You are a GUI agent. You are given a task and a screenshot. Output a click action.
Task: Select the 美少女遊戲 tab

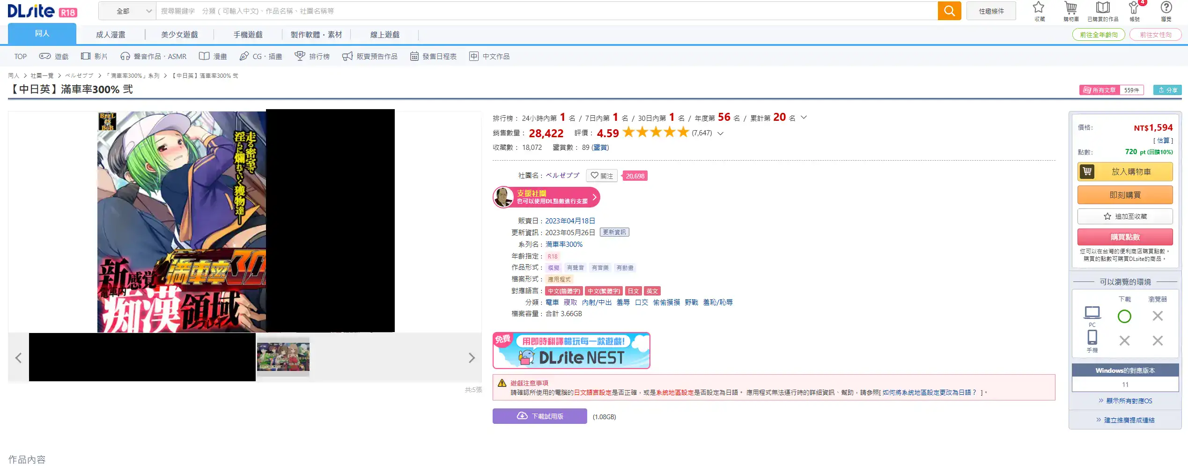179,35
